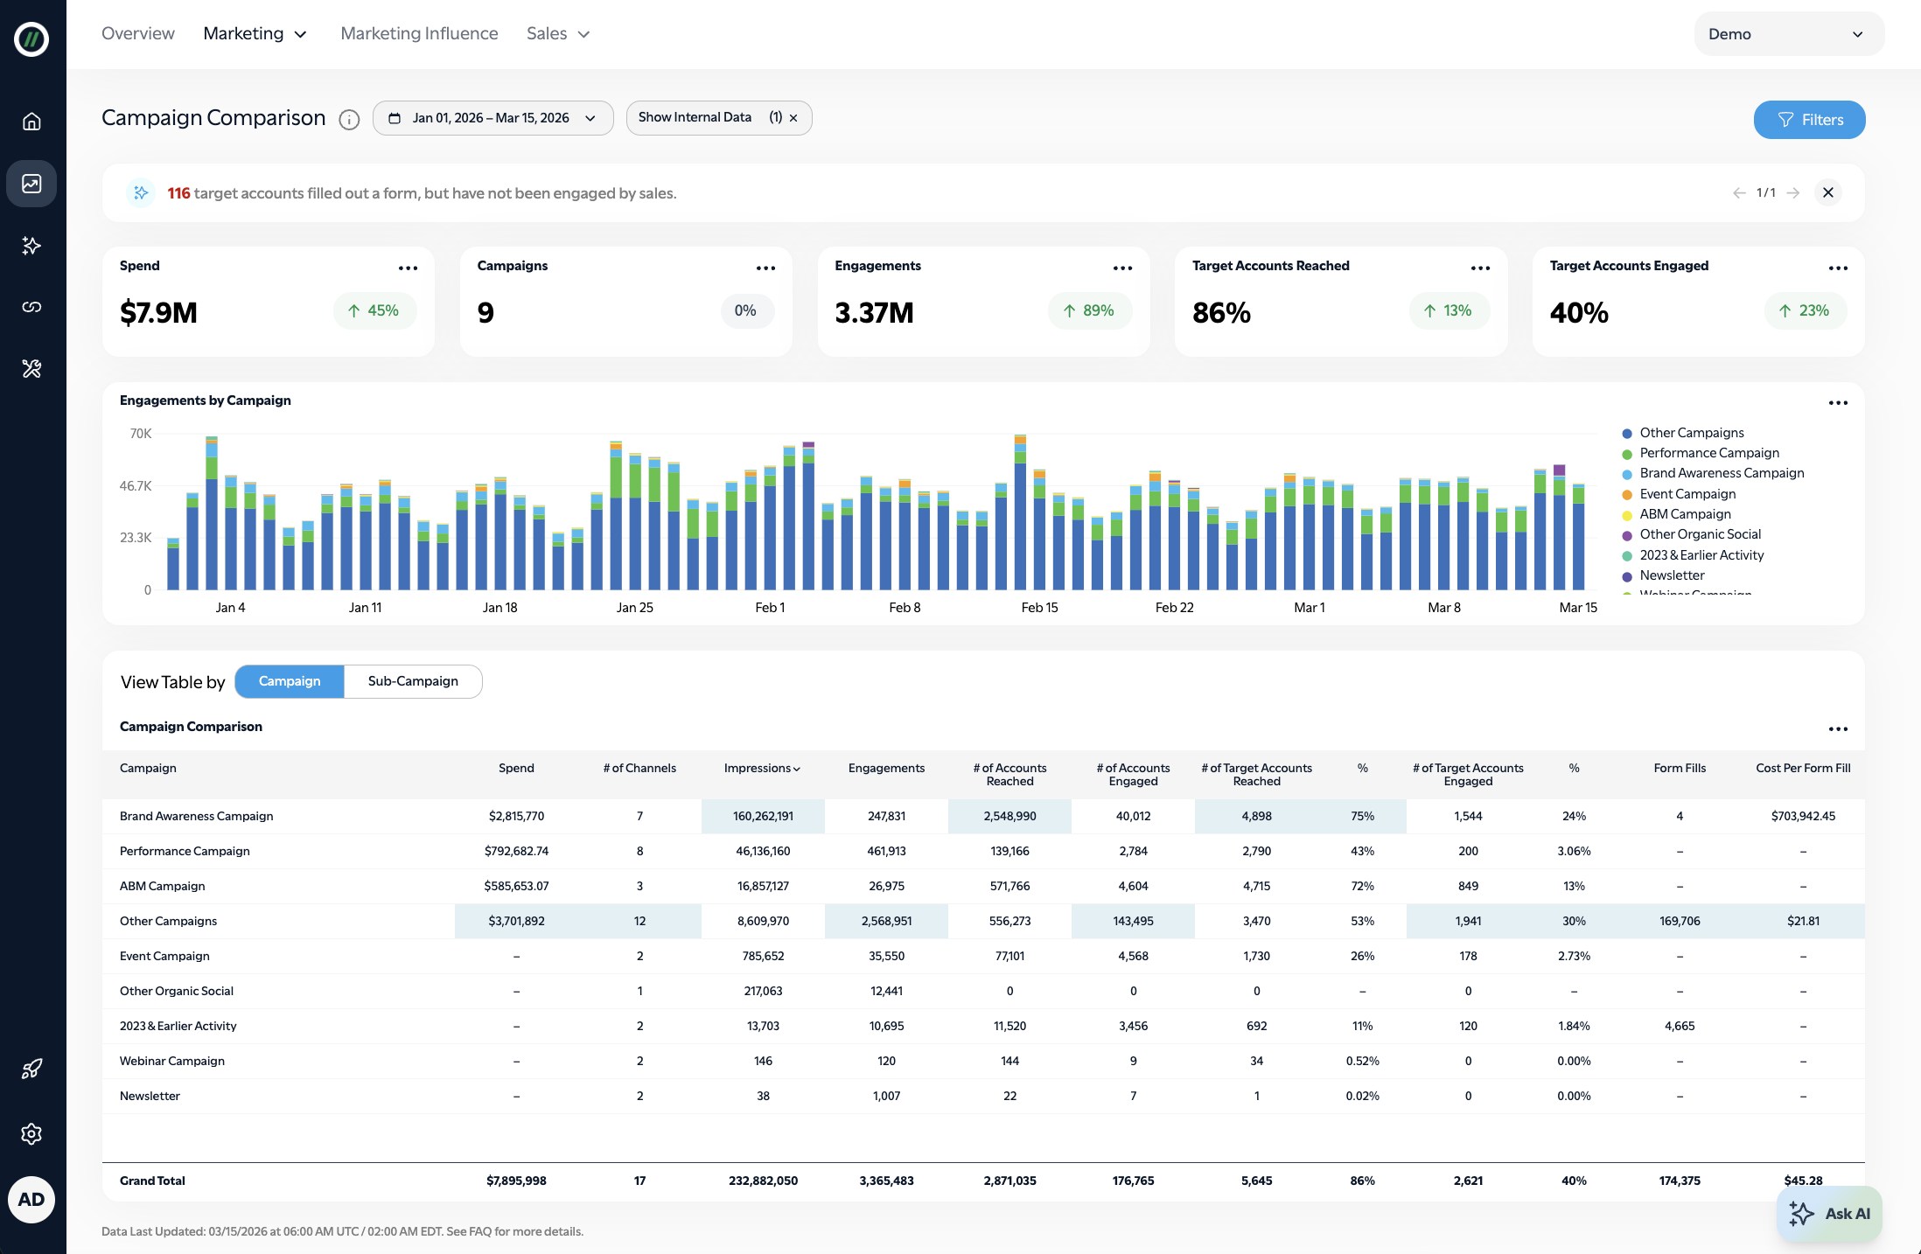Click the AI sparkle sidebar icon
Screen dimensions: 1921x1254
tap(31, 246)
